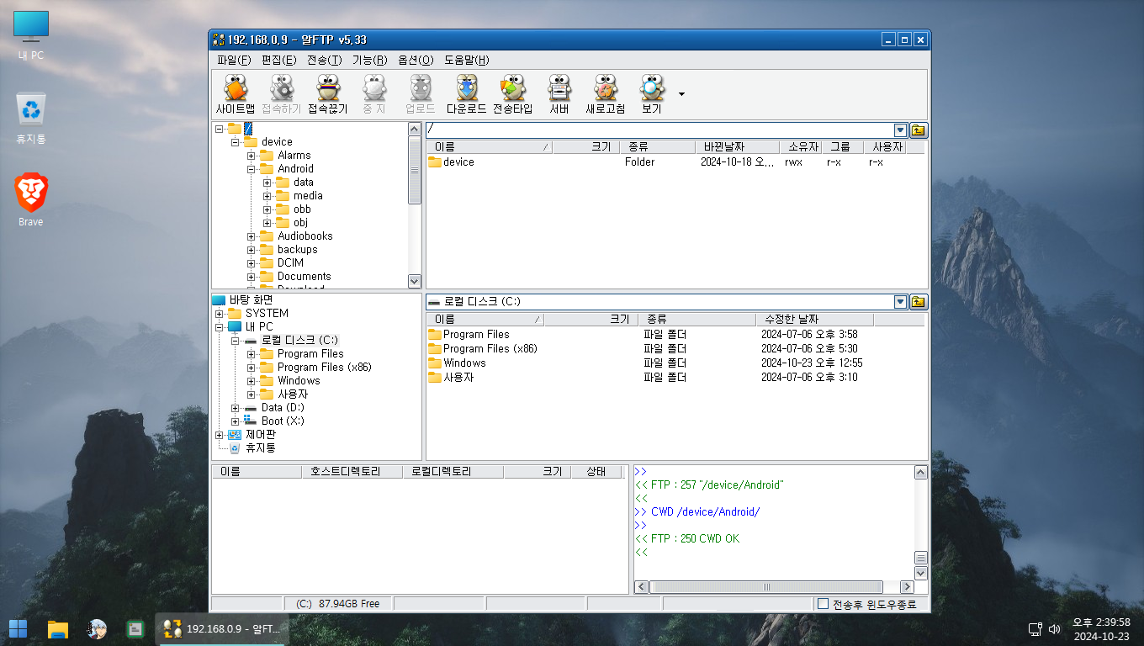Click the 보기 view icon
The image size is (1144, 646).
pos(651,94)
